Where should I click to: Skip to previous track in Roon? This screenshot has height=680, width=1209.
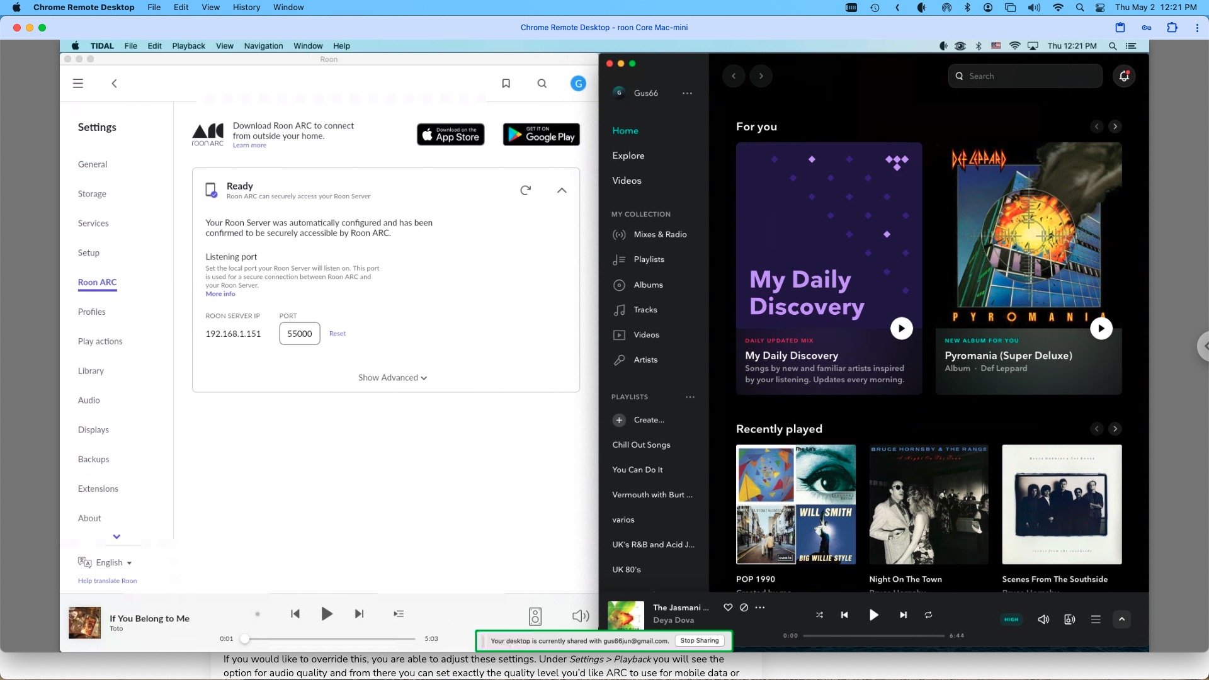295,614
